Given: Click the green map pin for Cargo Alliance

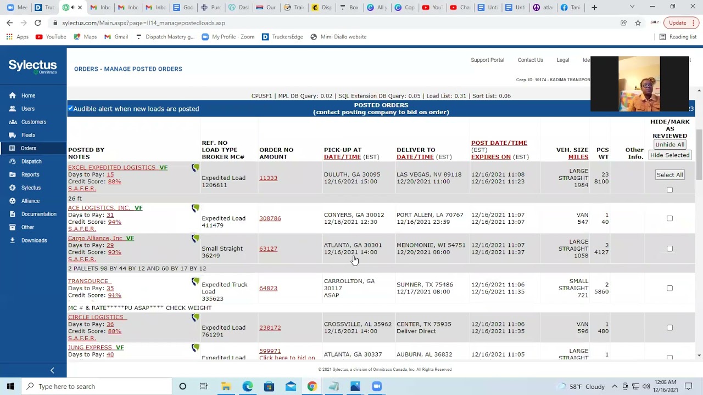Looking at the screenshot, I should (196, 239).
